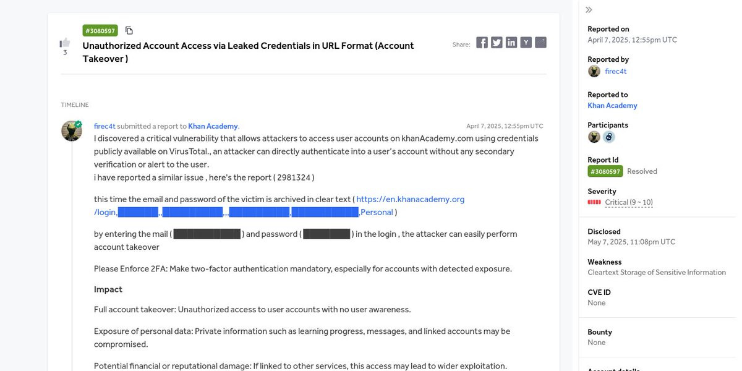Click green #3080597 badge in sidebar
This screenshot has width=742, height=371.
coord(605,171)
